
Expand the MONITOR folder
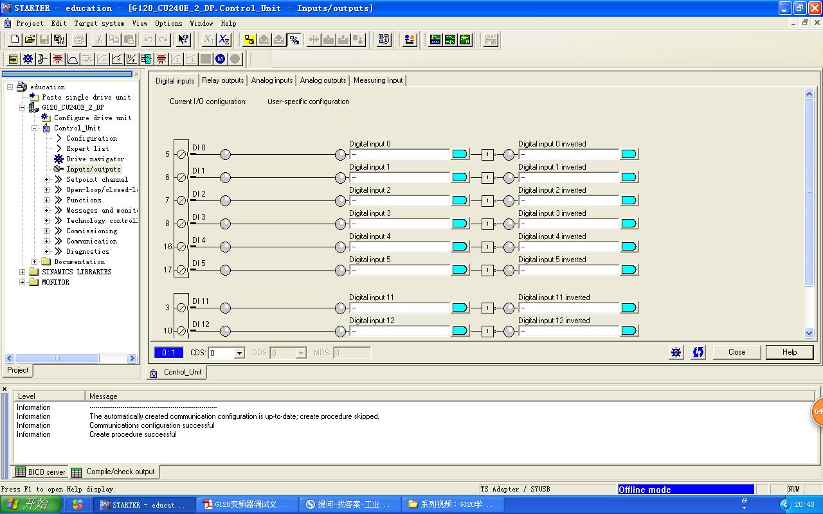tap(23, 282)
